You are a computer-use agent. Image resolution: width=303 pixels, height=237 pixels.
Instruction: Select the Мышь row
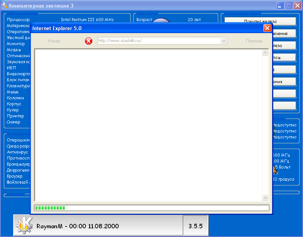12,92
